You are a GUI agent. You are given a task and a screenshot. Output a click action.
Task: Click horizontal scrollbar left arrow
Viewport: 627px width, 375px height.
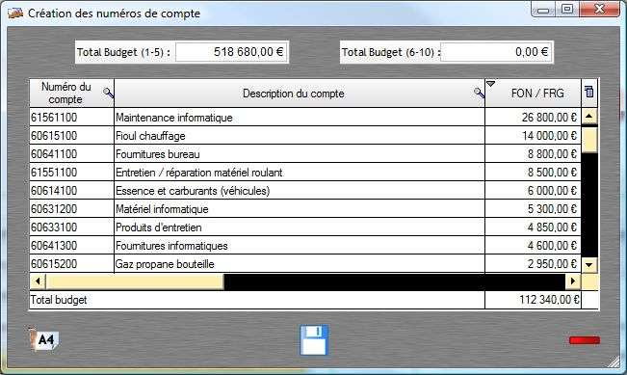pos(38,281)
